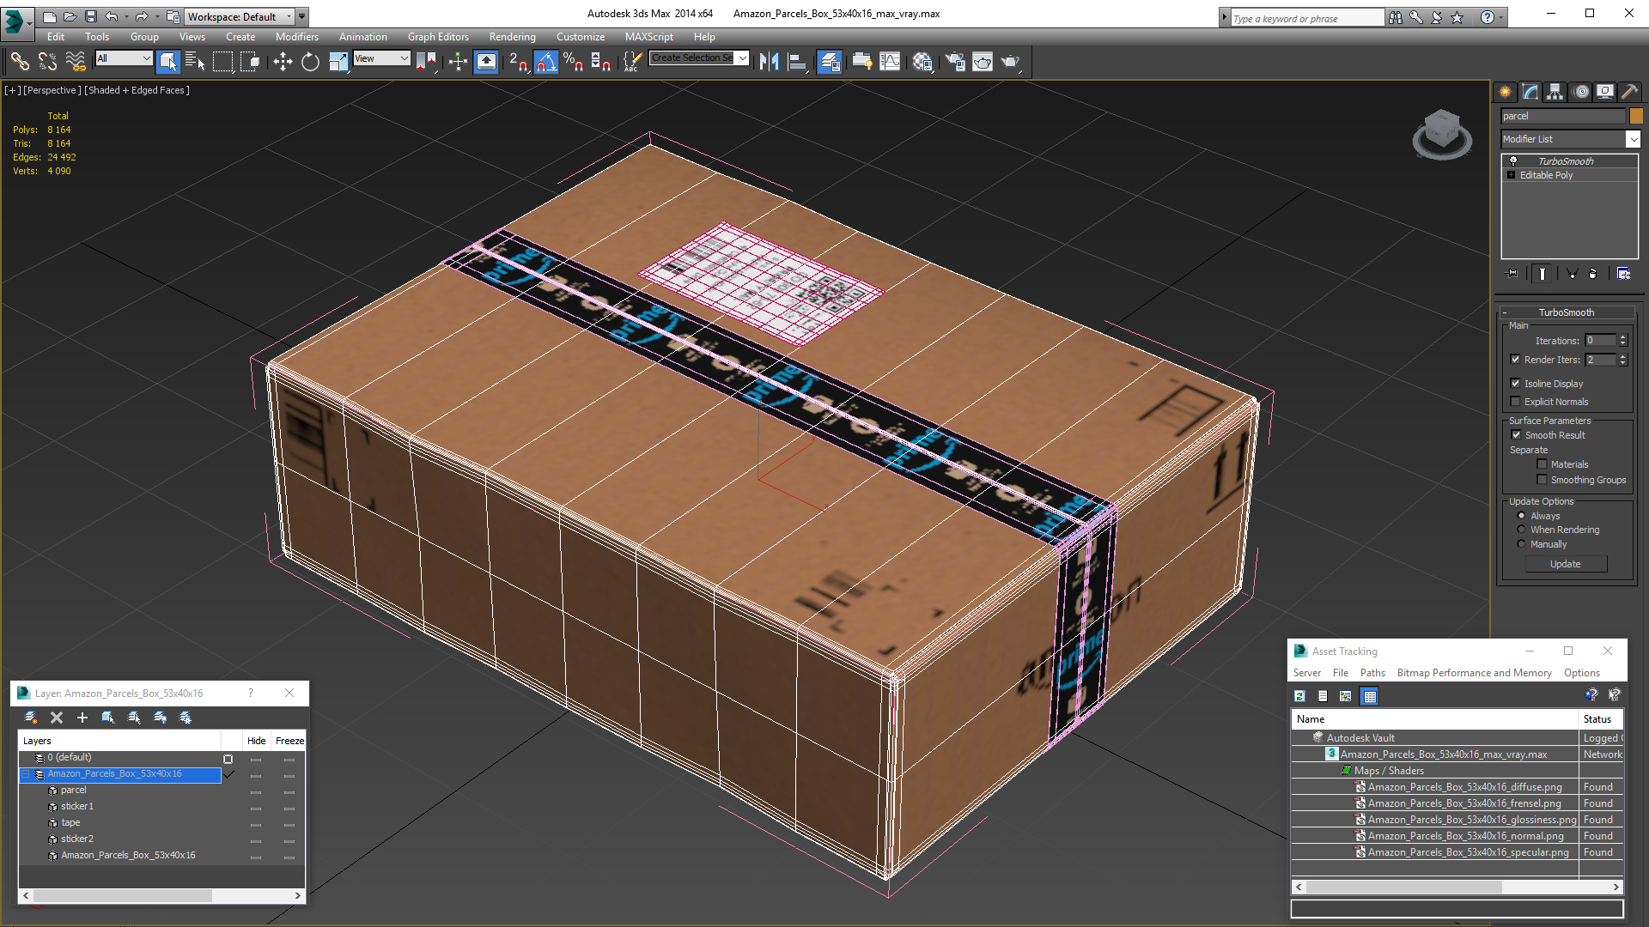1649x927 pixels.
Task: Click the Render Production teapot icon
Action: (1011, 61)
